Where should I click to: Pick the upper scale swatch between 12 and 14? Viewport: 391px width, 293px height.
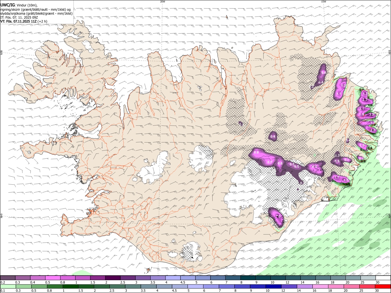pos(293,278)
